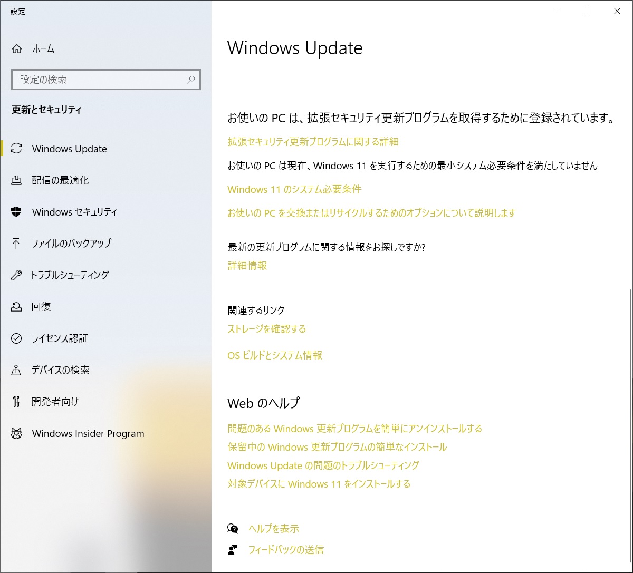Open ライセンス認証 page

pos(105,338)
